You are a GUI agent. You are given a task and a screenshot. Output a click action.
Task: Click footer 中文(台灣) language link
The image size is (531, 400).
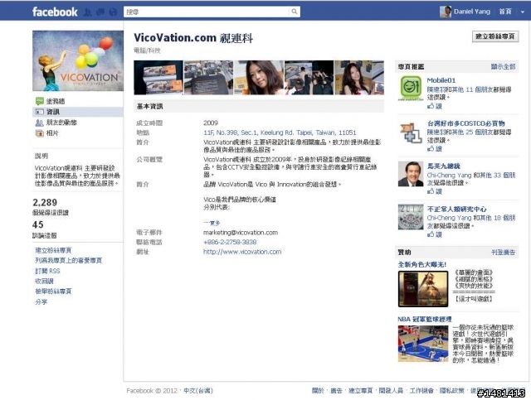pyautogui.click(x=198, y=391)
